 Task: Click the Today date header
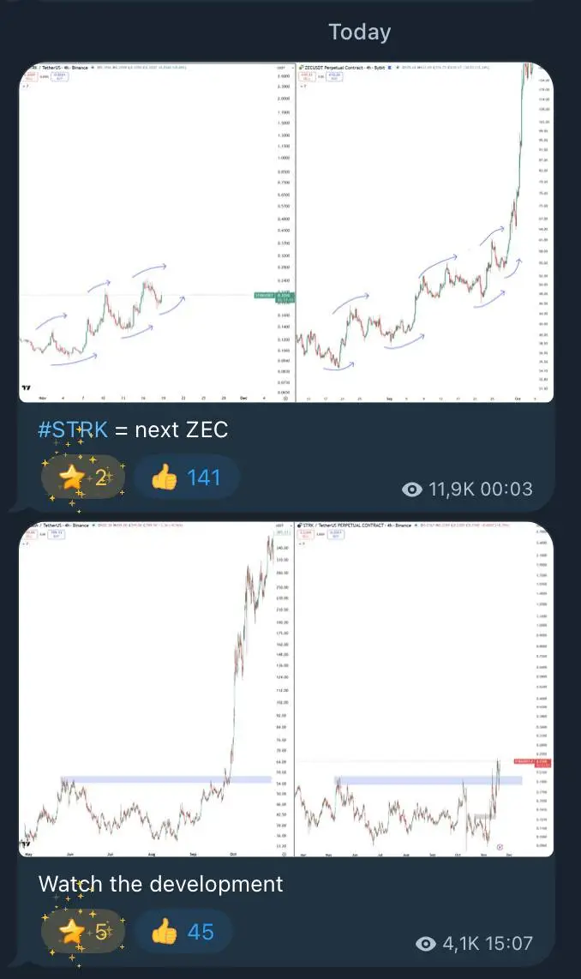[360, 33]
